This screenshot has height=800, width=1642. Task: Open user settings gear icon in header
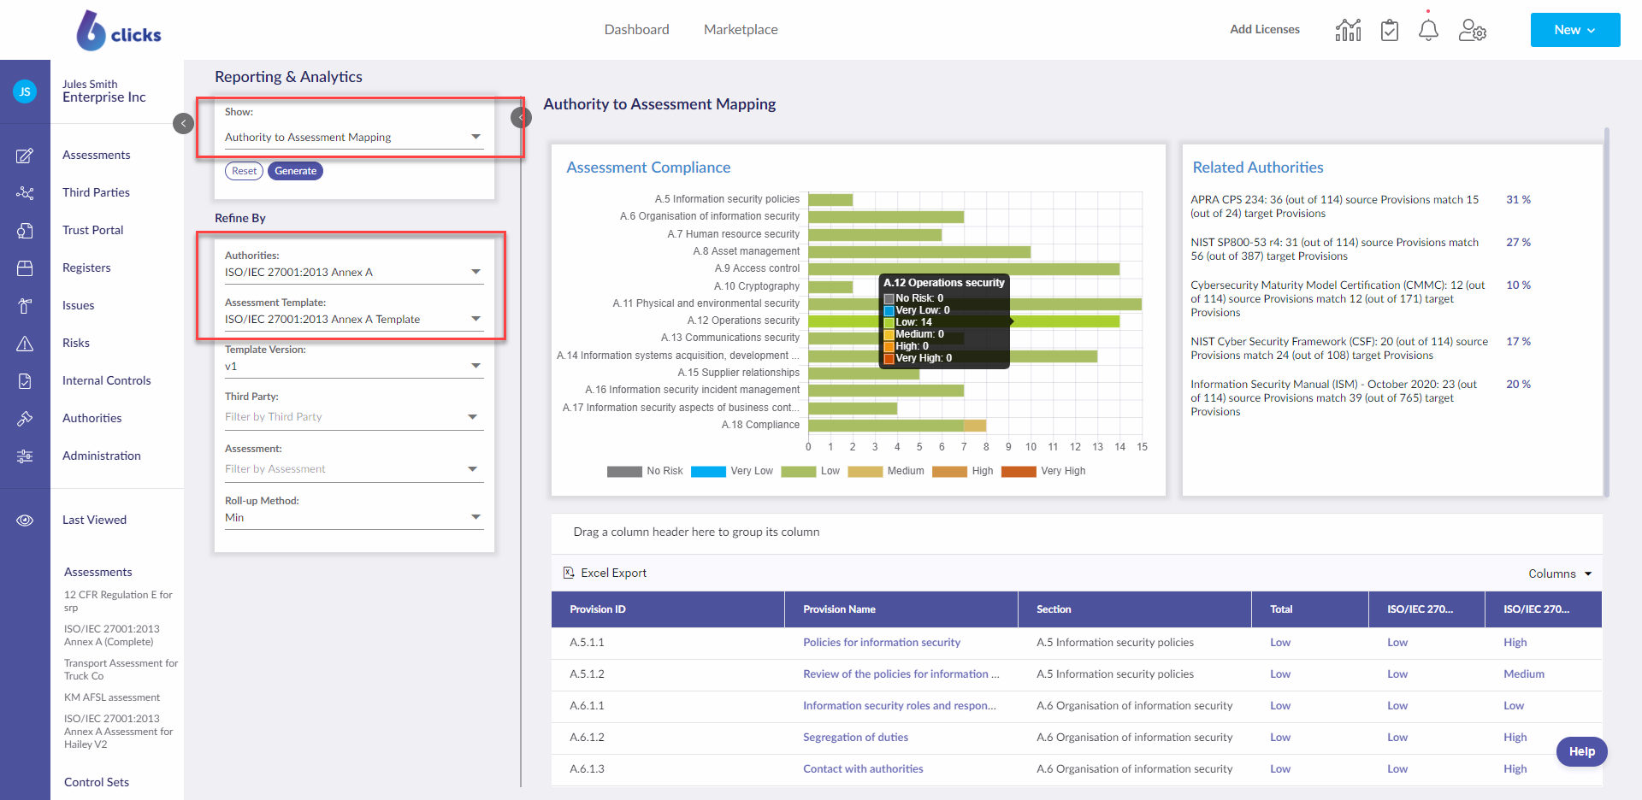tap(1473, 30)
